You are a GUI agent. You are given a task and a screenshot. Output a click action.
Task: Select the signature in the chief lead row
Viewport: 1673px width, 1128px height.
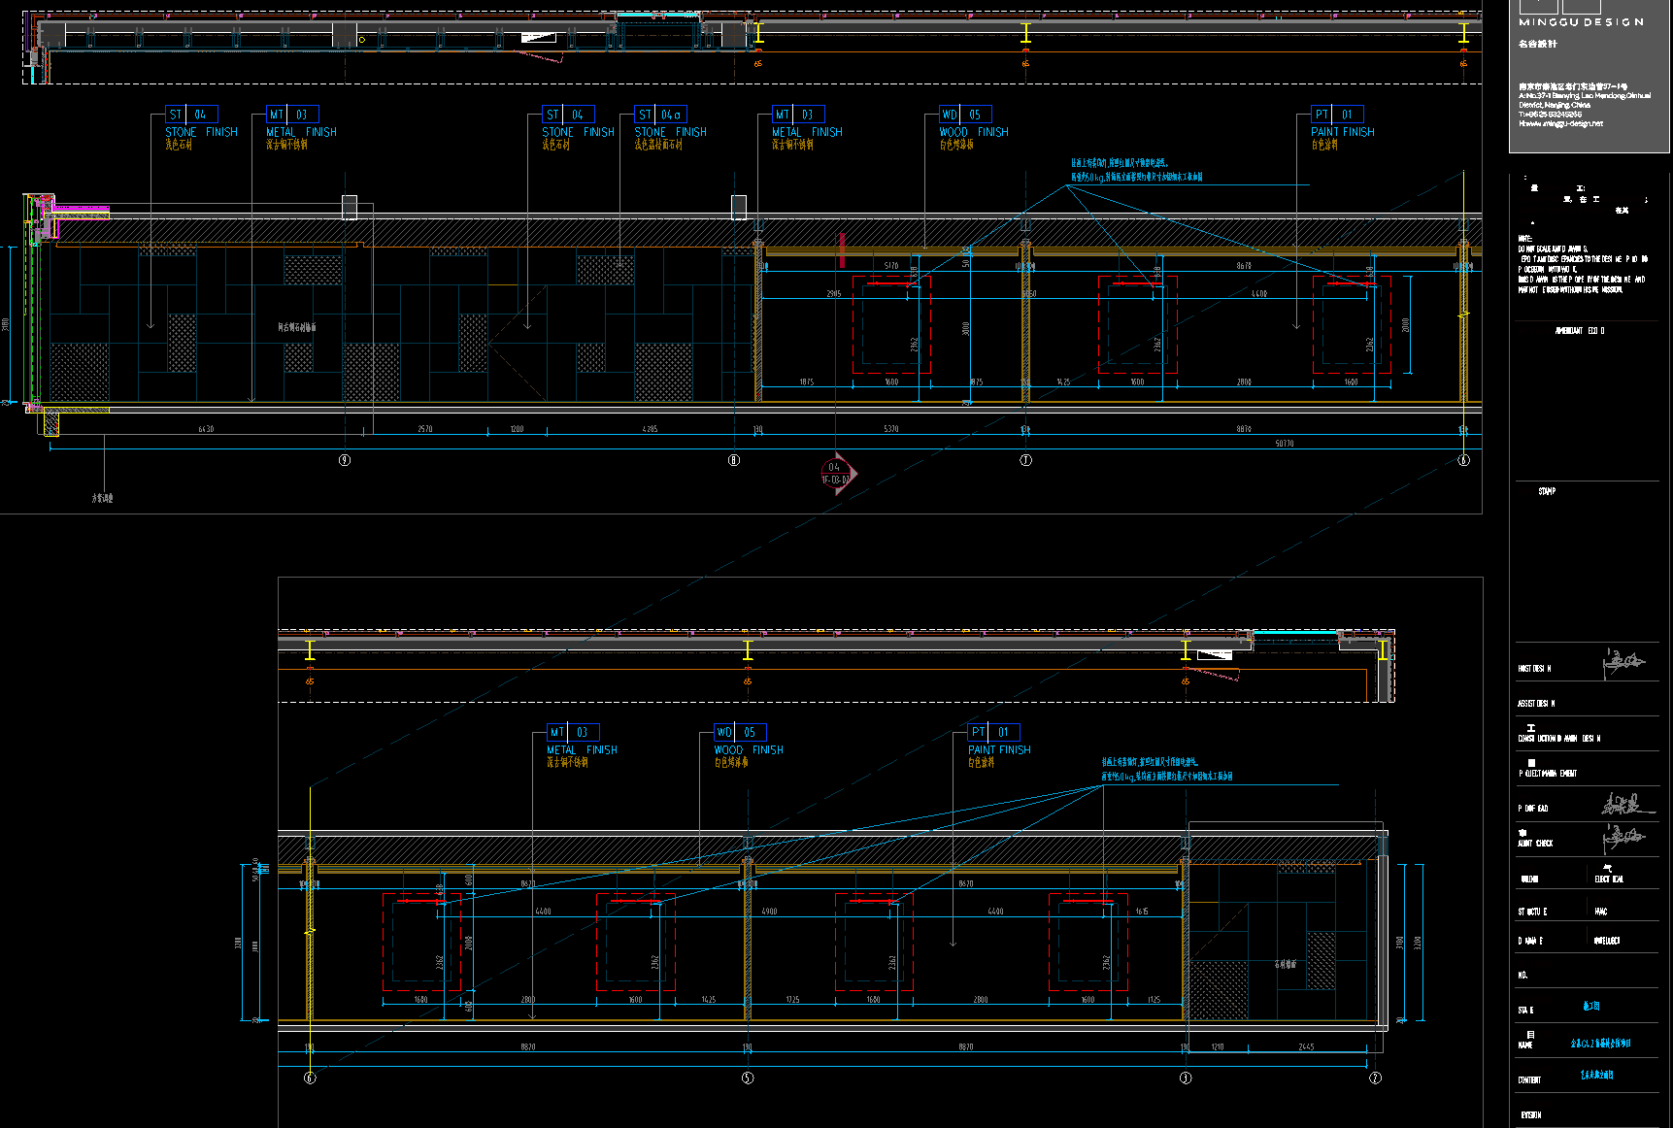pos(1627,805)
